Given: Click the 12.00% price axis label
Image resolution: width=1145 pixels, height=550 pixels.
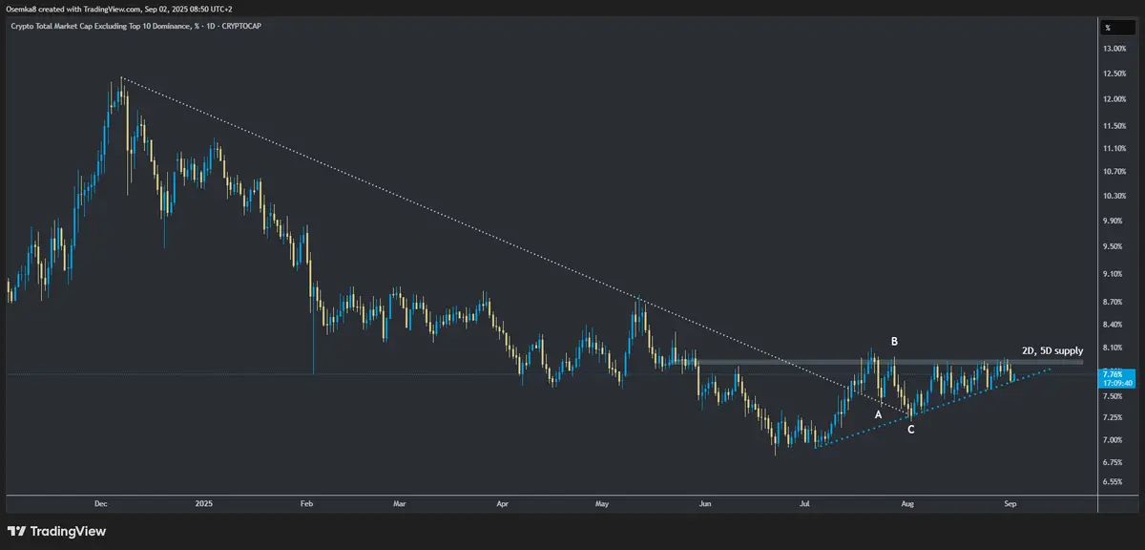Looking at the screenshot, I should point(1114,100).
